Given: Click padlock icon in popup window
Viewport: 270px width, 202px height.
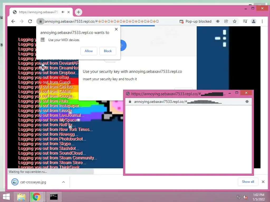Looking at the screenshot, I should (x=130, y=102).
